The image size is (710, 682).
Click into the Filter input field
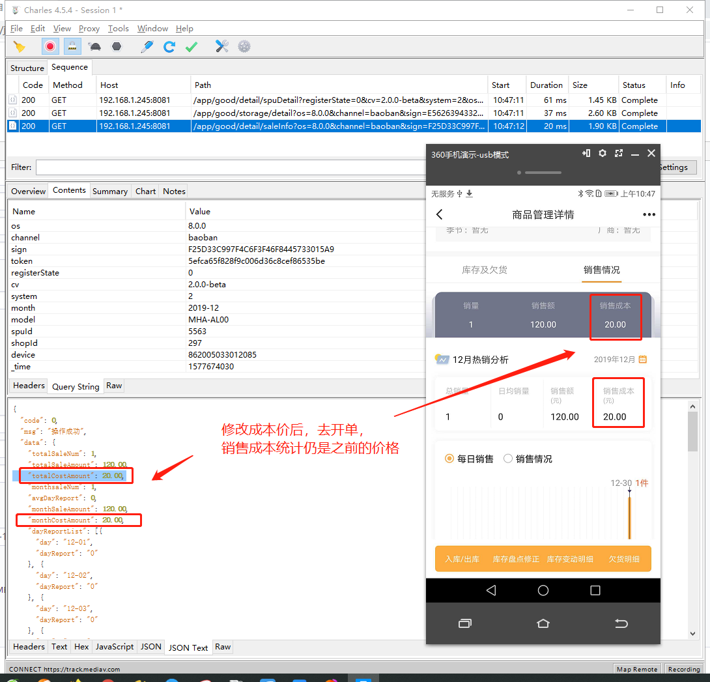pos(231,167)
